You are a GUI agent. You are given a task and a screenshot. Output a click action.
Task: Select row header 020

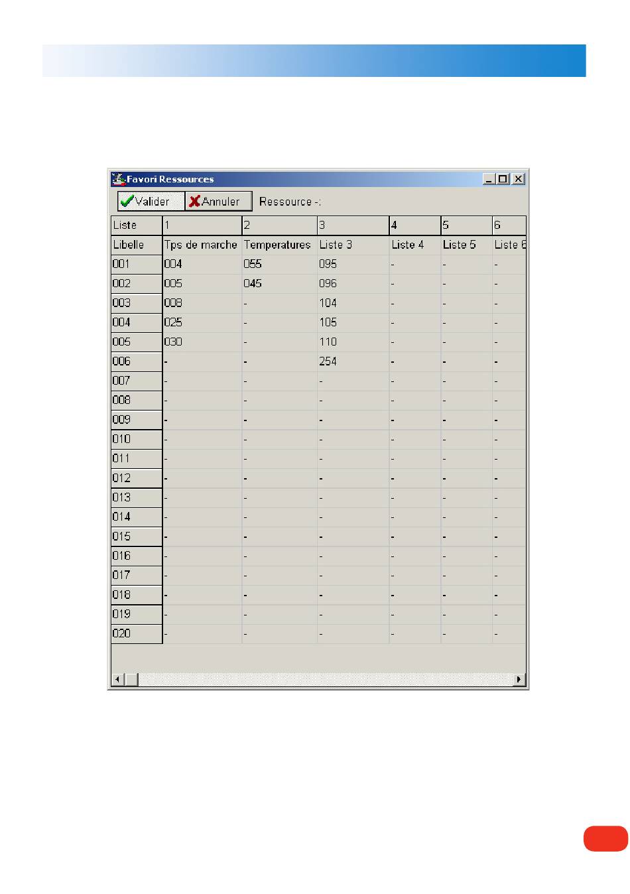point(137,634)
